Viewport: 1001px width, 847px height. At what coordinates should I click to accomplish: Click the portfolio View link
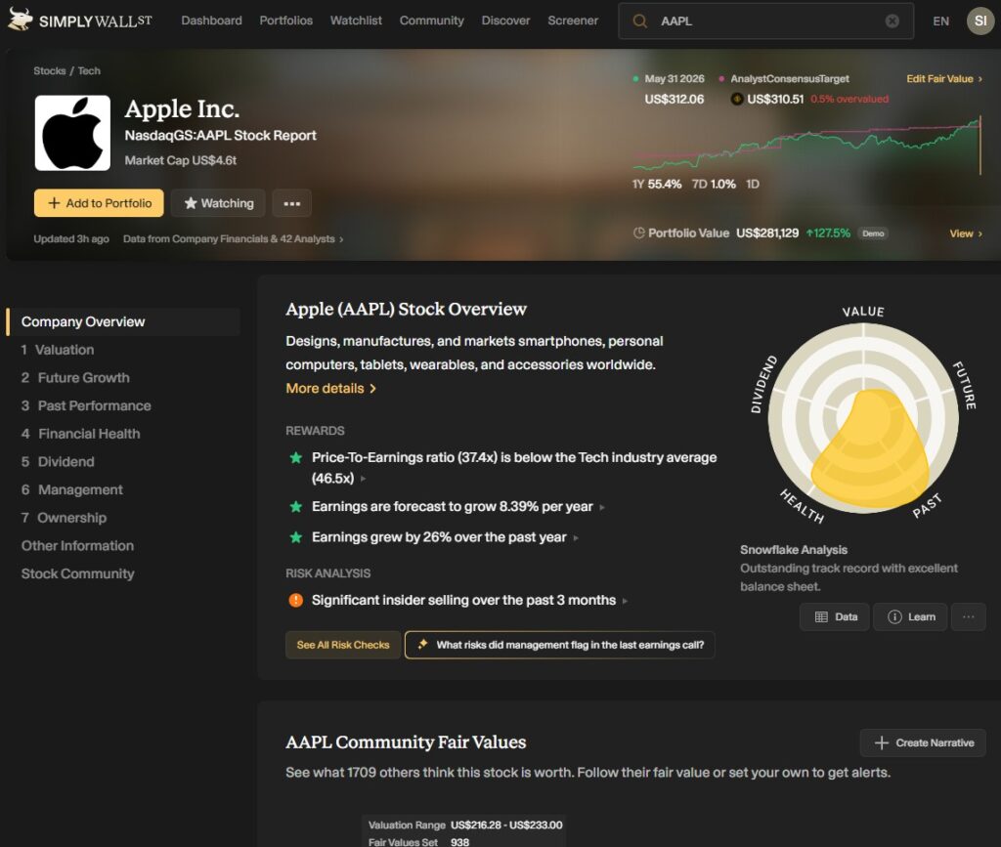tap(965, 233)
